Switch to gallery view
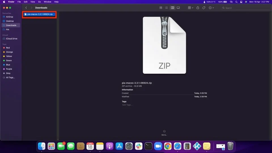Viewport: 272px width, 153px height. coord(178,8)
